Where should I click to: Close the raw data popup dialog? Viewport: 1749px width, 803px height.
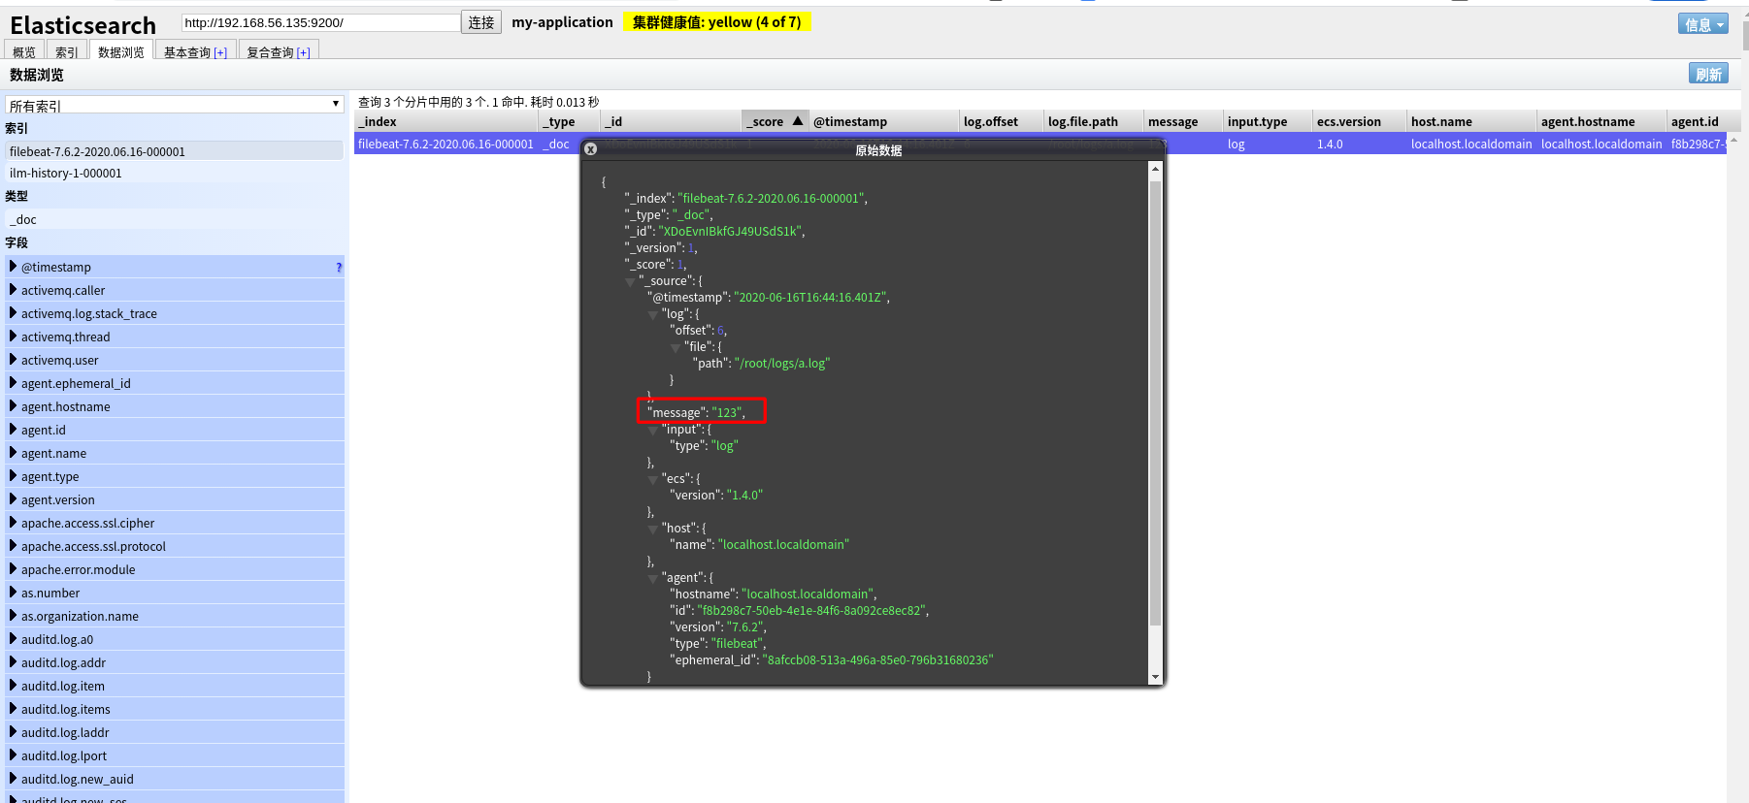pos(590,149)
